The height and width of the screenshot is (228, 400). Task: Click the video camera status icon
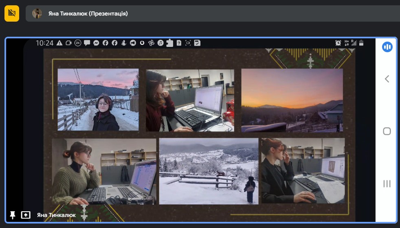68,43
